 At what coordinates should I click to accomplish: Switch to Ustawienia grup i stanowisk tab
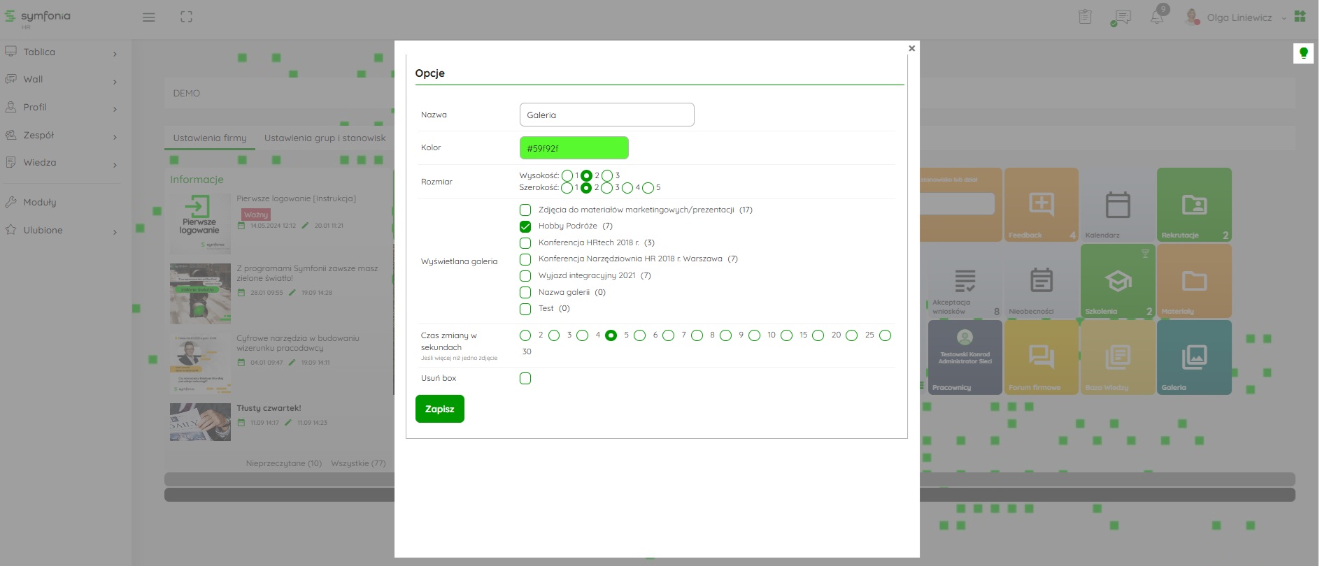325,138
